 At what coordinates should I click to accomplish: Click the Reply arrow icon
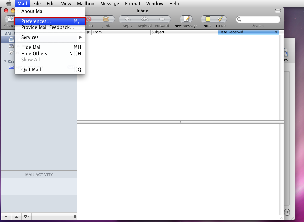tap(127, 19)
